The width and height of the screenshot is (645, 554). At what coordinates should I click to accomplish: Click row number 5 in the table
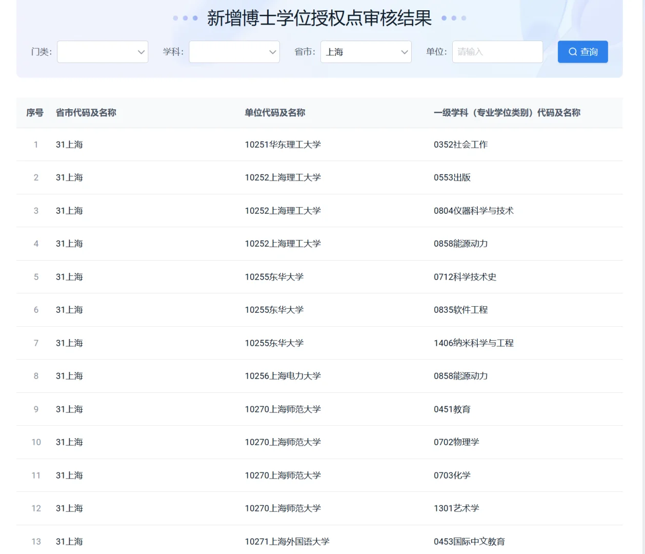tap(36, 277)
